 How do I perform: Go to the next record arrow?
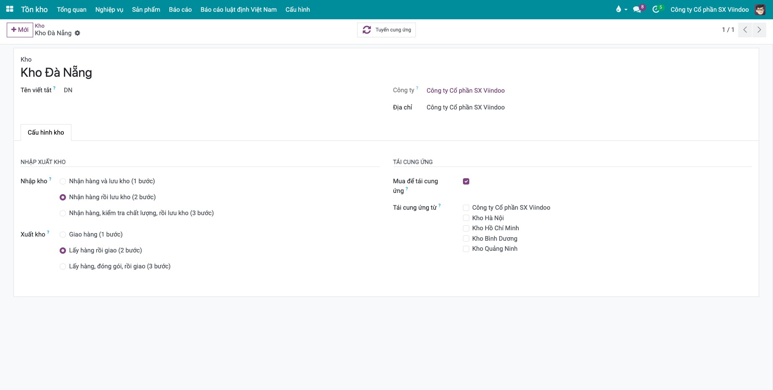pos(759,30)
